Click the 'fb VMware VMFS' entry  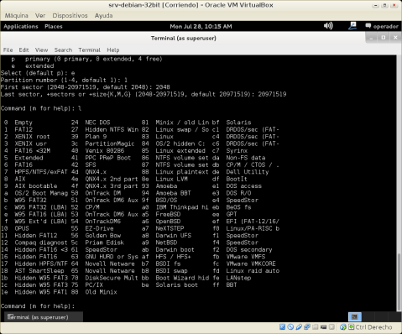click(x=239, y=257)
